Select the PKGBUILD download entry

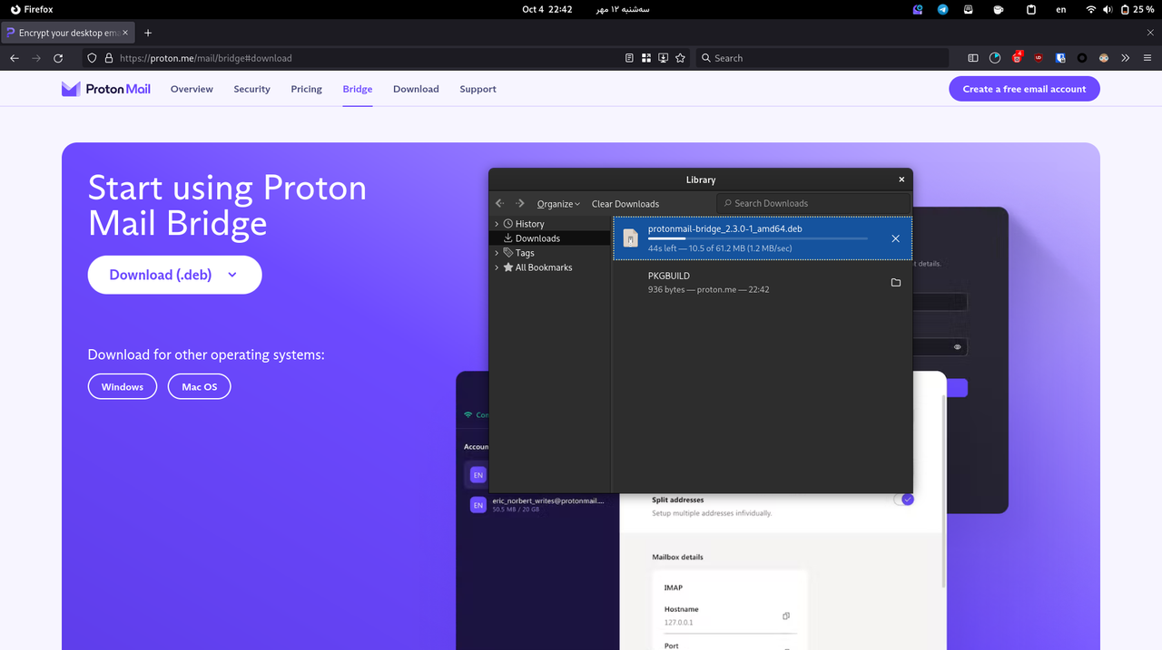tap(762, 283)
